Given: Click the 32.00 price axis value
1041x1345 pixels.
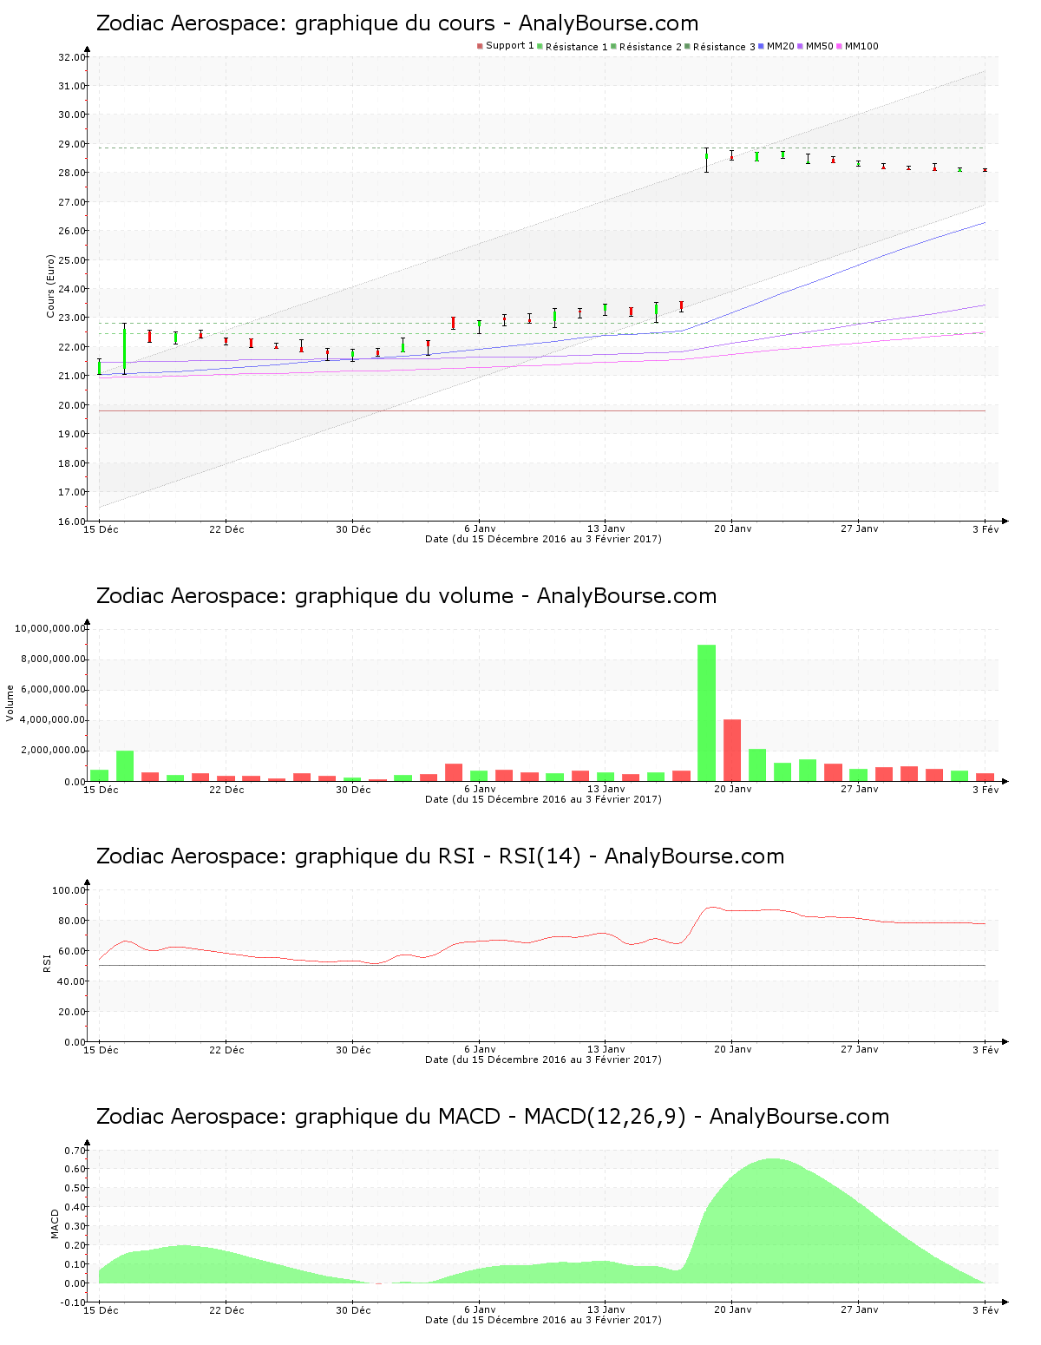Looking at the screenshot, I should tap(72, 57).
